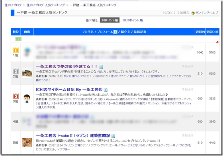The image size is (223, 156).
Task: Open blog 一条工務店 i-cube II (セゾン) 建築奮闘記
Action: [x=73, y=136]
